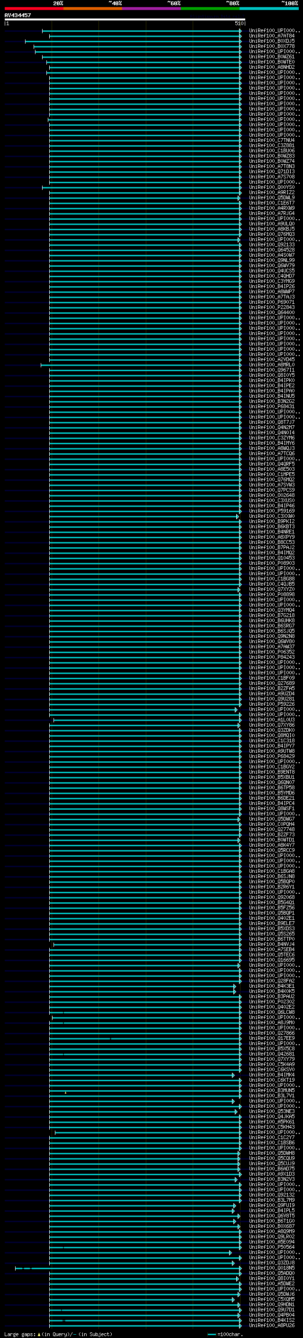Click hit label UniRef100_B0WZ83
The image size is (303, 1338).
click(271, 156)
